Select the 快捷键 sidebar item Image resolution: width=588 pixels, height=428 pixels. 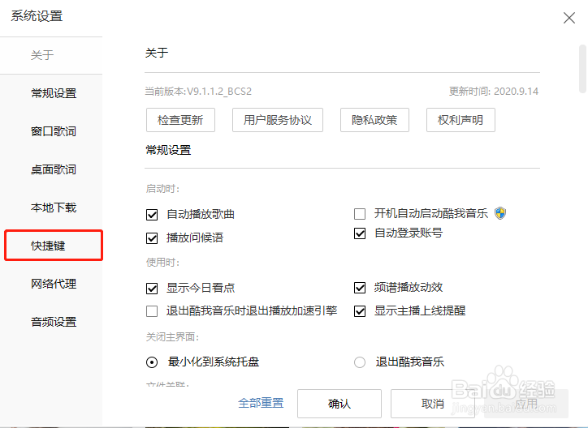point(54,246)
